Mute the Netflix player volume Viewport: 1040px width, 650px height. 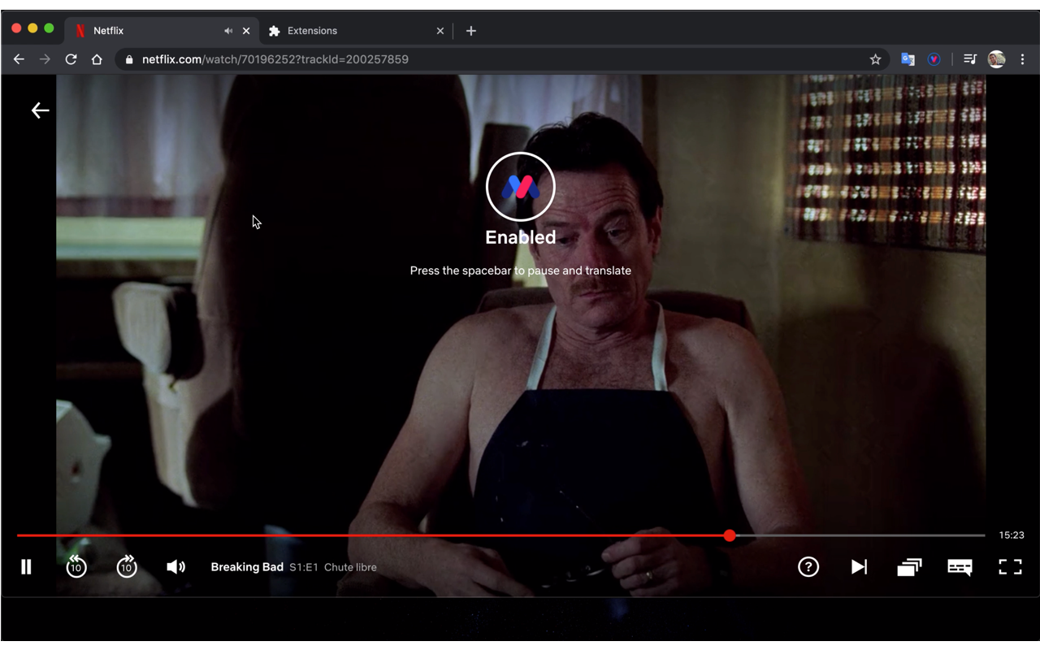click(x=175, y=566)
